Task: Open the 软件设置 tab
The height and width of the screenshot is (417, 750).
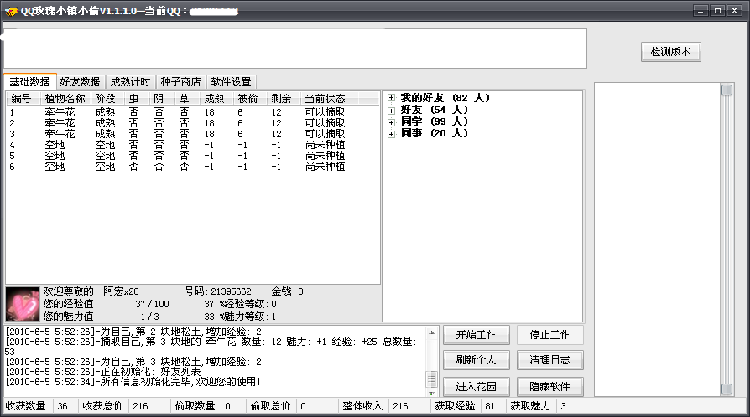Action: (231, 82)
